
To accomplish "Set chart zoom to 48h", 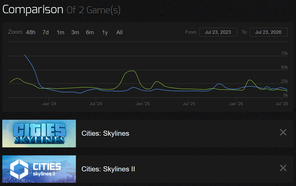I will [31, 33].
